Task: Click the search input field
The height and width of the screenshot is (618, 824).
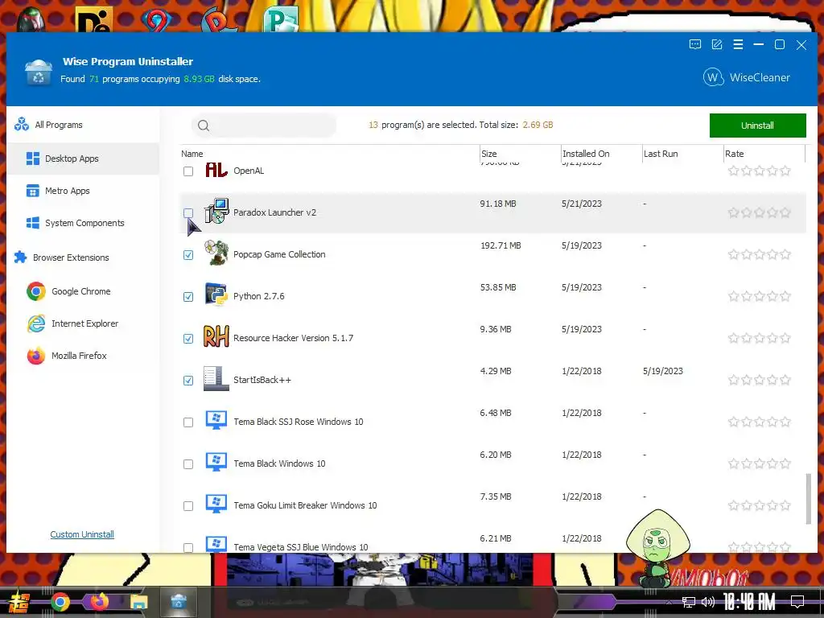Action: point(264,126)
